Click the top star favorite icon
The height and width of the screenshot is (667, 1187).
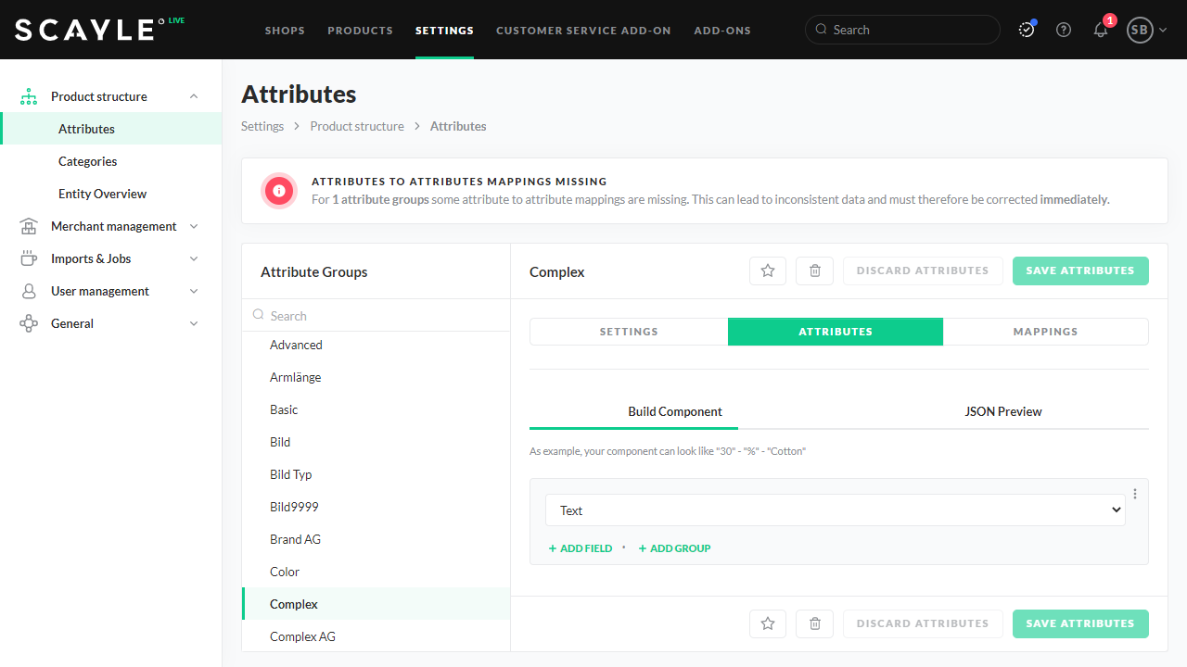pyautogui.click(x=768, y=271)
